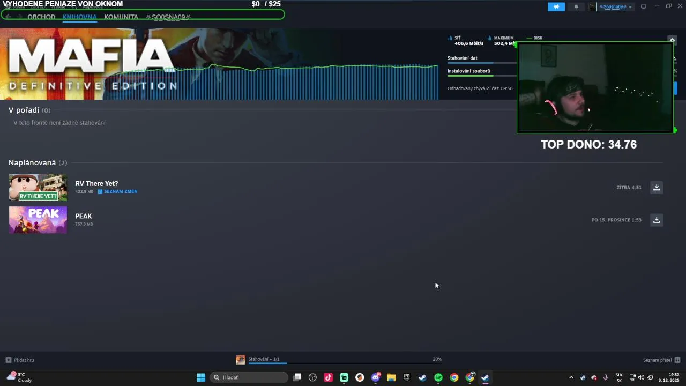Click the webcam overlay window
The height and width of the screenshot is (386, 686).
click(595, 88)
